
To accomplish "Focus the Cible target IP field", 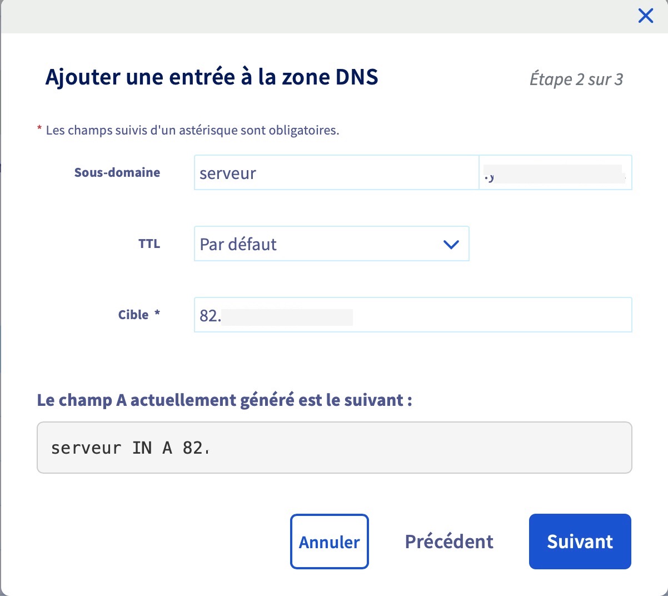I will pos(412,315).
